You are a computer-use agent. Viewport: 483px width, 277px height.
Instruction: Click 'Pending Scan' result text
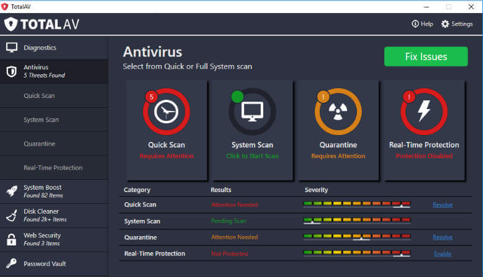click(x=228, y=221)
